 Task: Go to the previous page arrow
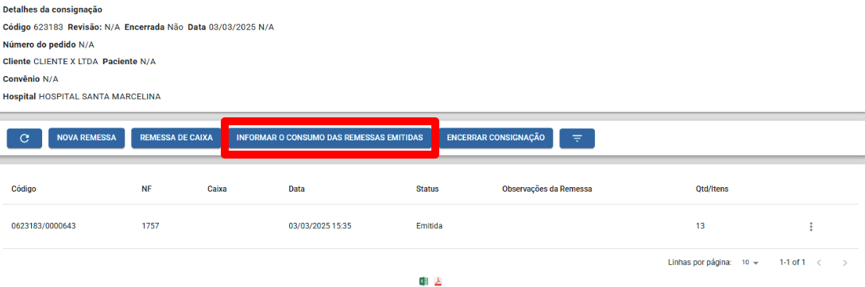(x=819, y=262)
